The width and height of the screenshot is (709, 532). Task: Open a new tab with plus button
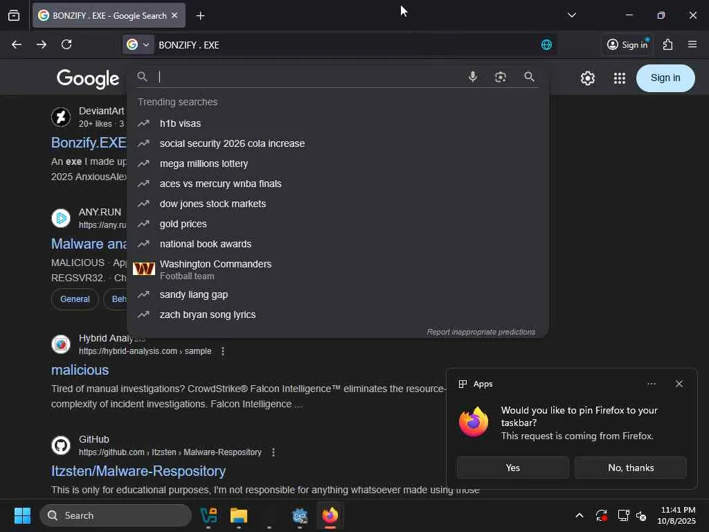[200, 16]
